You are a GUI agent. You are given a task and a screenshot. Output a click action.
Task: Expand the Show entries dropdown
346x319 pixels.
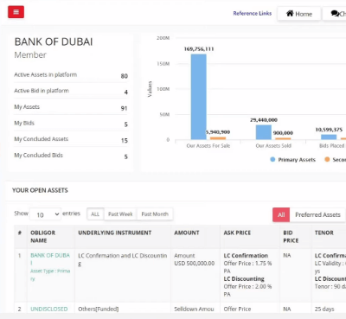(x=45, y=214)
